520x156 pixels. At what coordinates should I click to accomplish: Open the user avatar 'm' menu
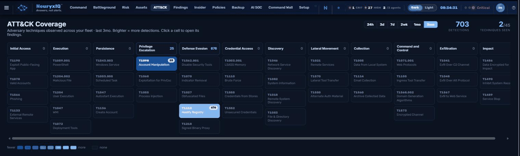point(500,8)
